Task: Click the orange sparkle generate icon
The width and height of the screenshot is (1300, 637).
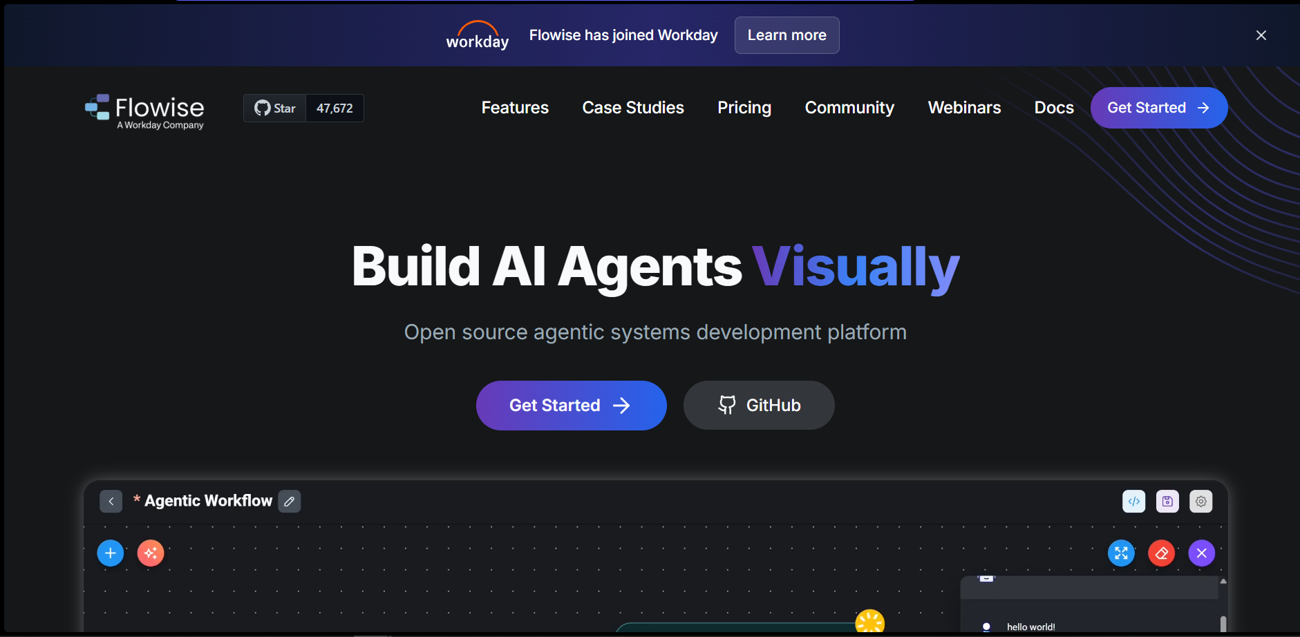Action: [x=151, y=553]
